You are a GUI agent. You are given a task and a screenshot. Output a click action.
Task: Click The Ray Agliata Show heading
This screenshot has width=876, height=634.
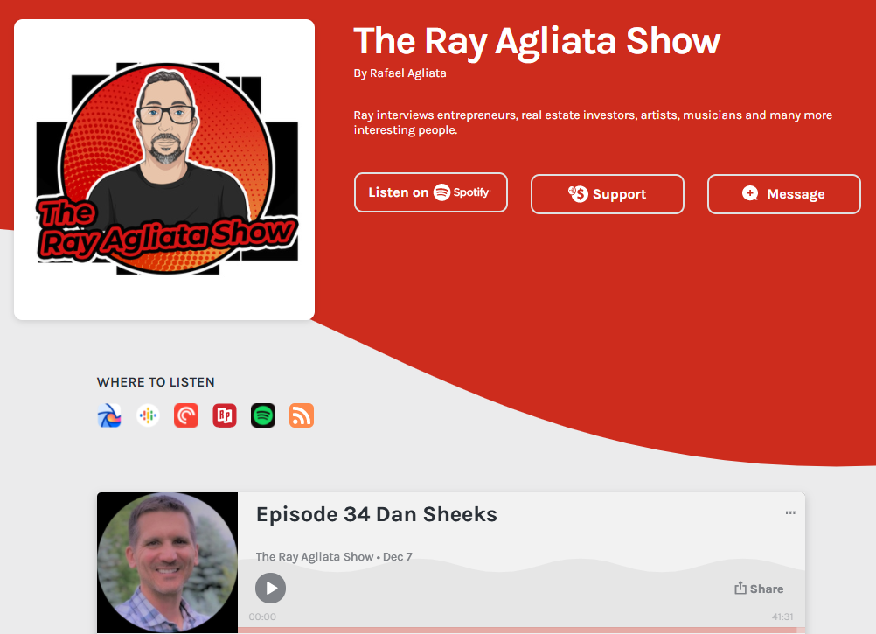coord(537,42)
